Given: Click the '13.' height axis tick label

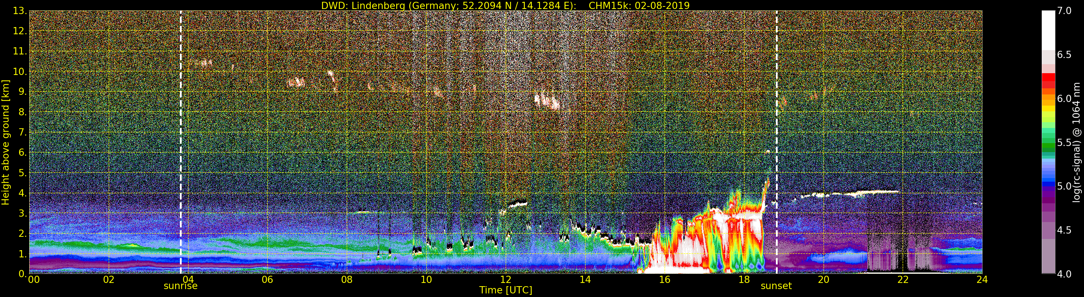Looking at the screenshot, I should coord(20,11).
